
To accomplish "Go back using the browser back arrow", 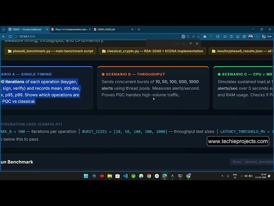I will pyautogui.click(x=3, y=36).
